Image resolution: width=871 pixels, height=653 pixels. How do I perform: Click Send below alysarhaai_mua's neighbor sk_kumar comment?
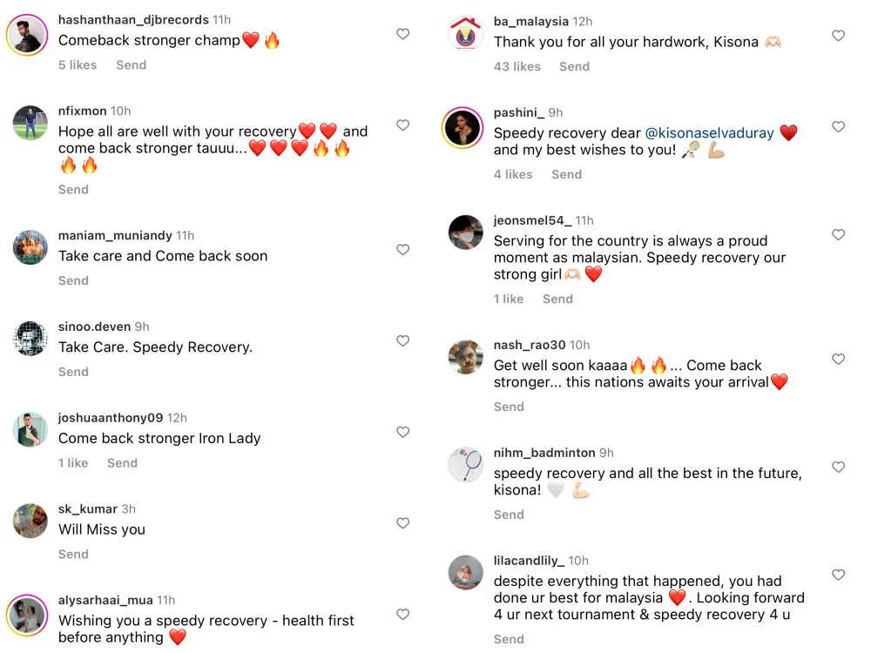coord(73,554)
